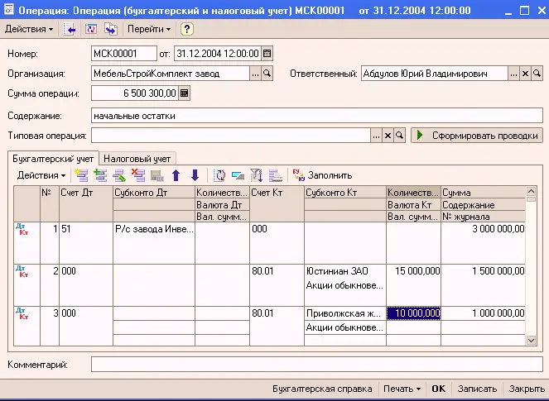Image resolution: width=549 pixels, height=401 pixels.
Task: Click the swap rows toolbar icon
Action: point(238,175)
